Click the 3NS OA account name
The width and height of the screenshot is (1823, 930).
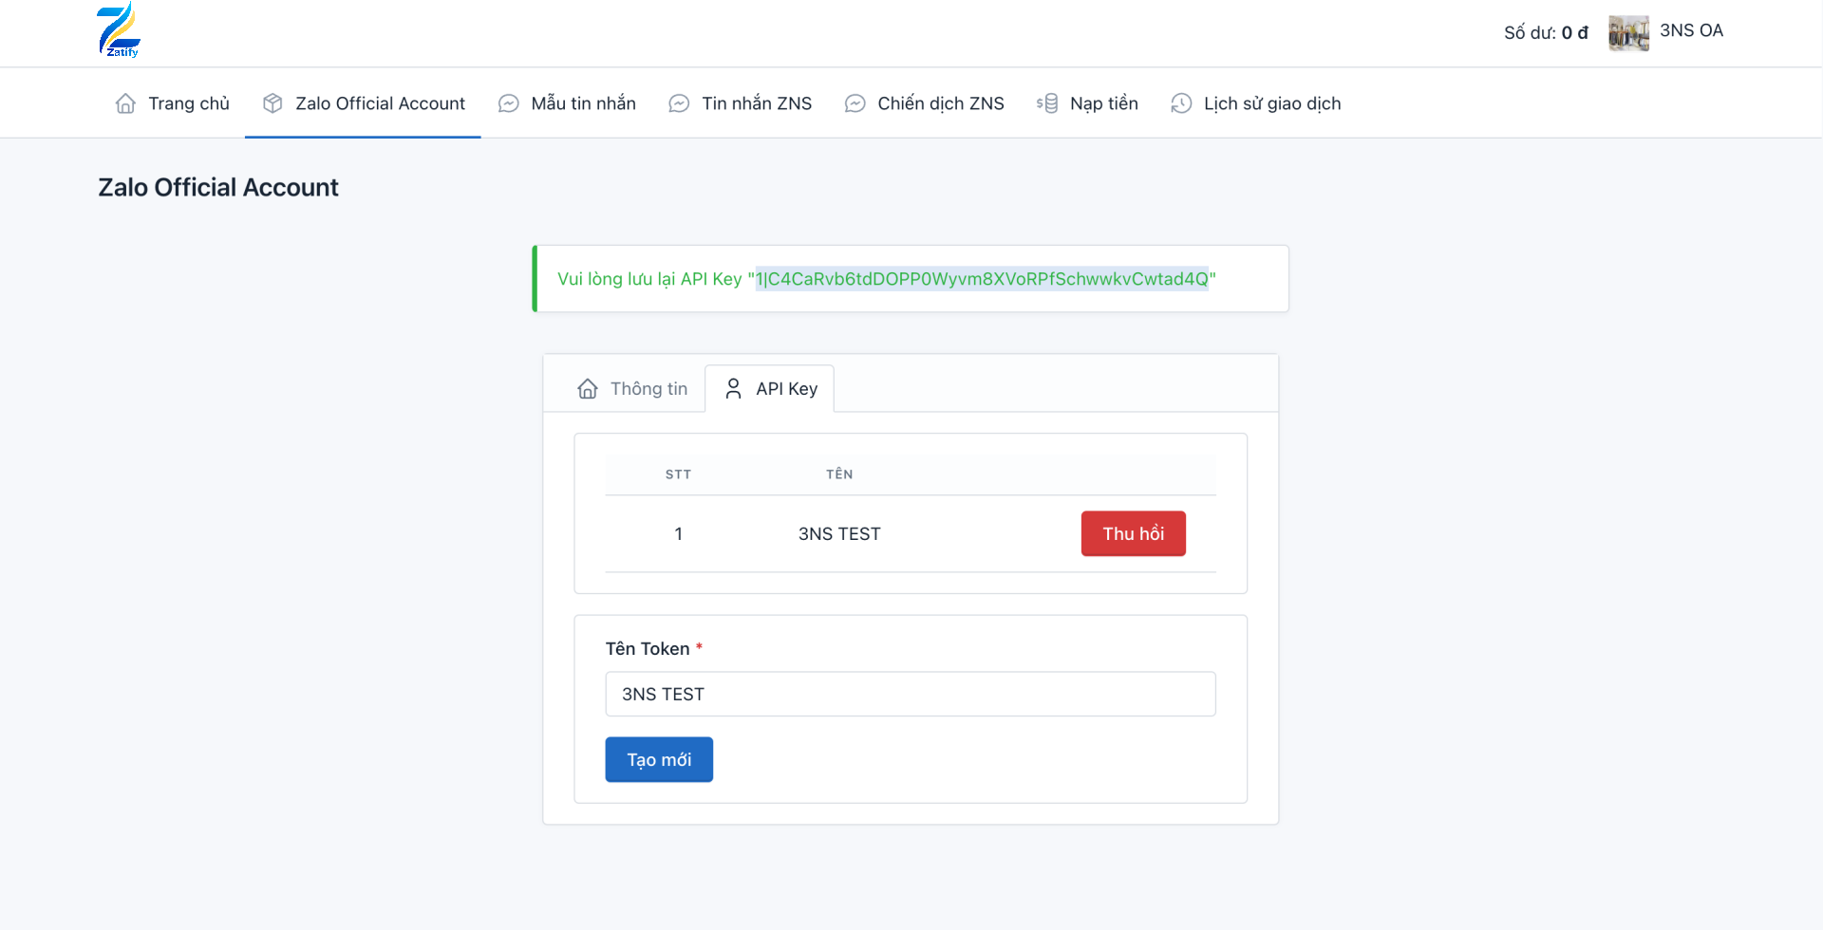tap(1691, 30)
